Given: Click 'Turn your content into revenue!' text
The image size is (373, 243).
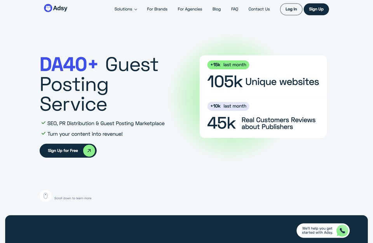Looking at the screenshot, I should pos(85,134).
